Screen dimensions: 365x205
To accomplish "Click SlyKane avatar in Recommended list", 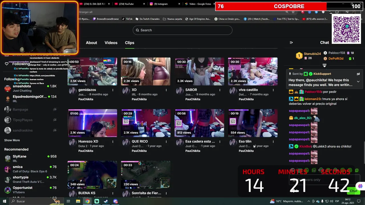I will tap(8, 159).
